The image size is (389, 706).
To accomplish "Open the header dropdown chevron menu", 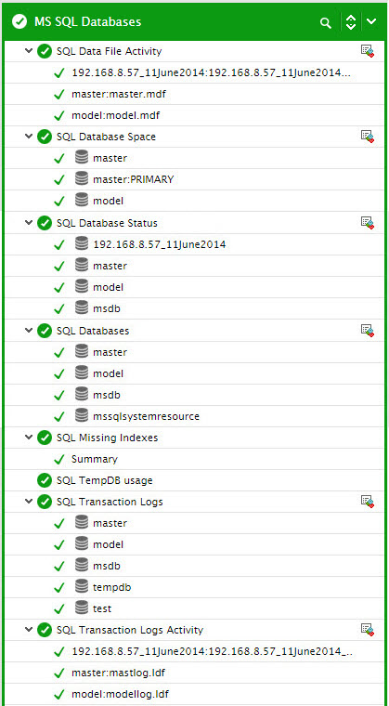I will tap(371, 21).
